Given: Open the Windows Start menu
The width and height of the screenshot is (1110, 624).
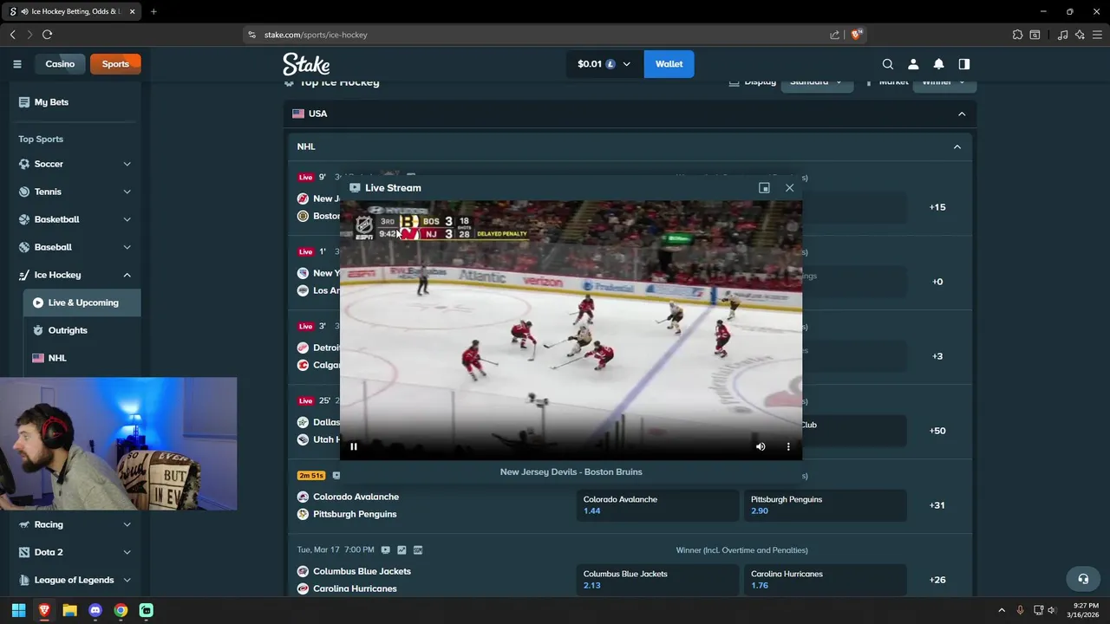Looking at the screenshot, I should pos(18,610).
